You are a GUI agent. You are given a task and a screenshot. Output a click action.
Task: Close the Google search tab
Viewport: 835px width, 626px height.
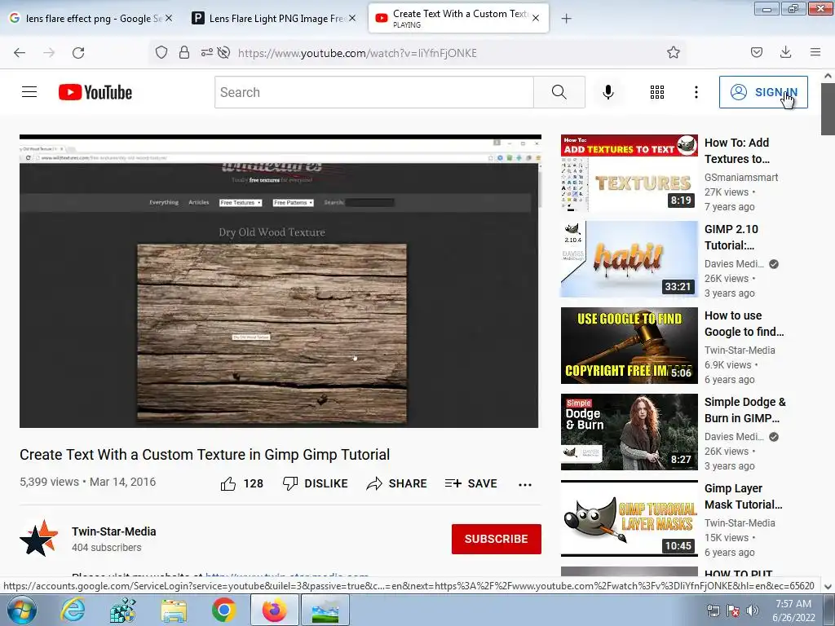[x=169, y=18]
